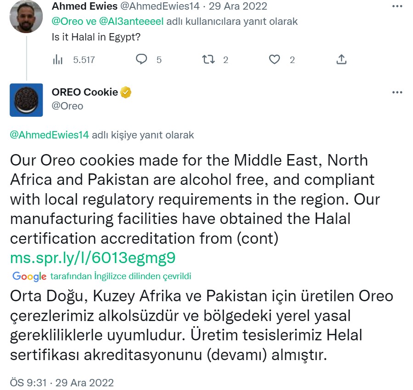Like Ahmed Ewies's tweet with heart icon

coord(274,59)
